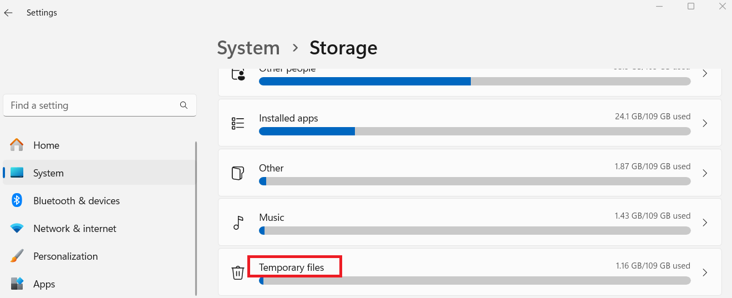Screen dimensions: 732x298
Task: Click the Installed apps usage bar
Action: (474, 132)
